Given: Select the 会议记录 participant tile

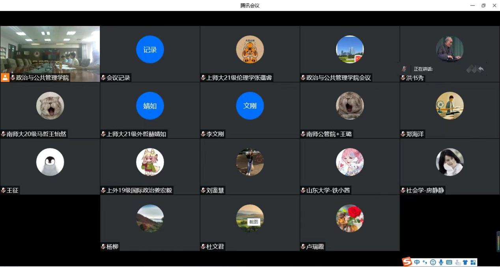Looking at the screenshot, I should click(x=150, y=54).
